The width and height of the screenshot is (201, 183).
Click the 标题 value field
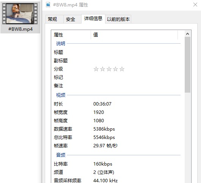pyautogui.click(x=136, y=52)
